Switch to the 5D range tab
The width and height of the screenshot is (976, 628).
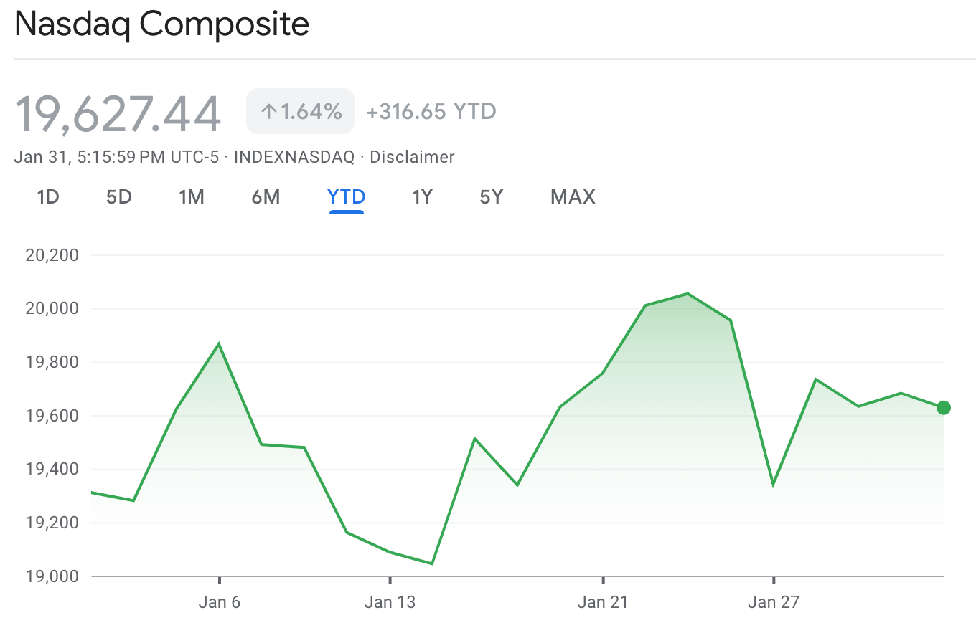coord(119,196)
